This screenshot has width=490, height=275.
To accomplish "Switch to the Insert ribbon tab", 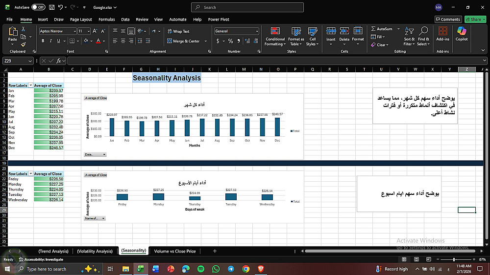I will pyautogui.click(x=43, y=20).
